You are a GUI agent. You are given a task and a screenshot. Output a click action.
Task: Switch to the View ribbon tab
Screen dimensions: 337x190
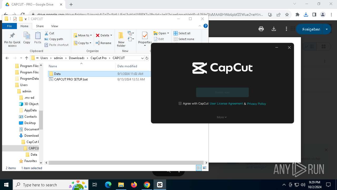54,26
